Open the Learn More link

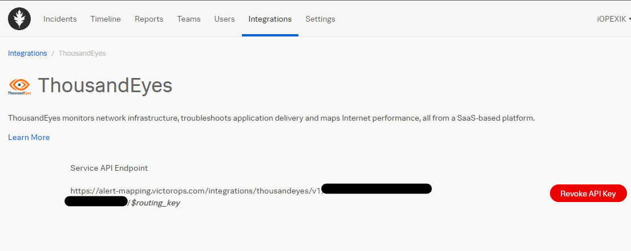pos(29,137)
